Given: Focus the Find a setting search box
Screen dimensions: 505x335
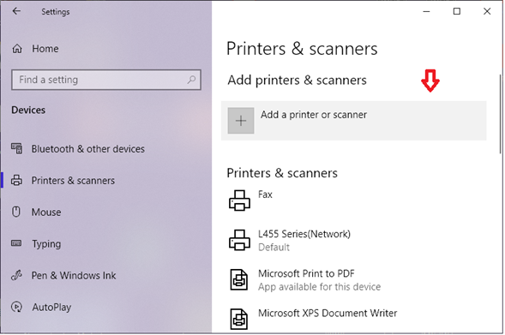Looking at the screenshot, I should tap(106, 80).
